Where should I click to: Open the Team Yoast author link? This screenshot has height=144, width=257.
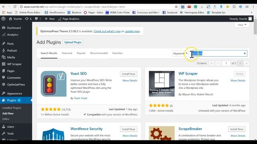[x=80, y=98]
